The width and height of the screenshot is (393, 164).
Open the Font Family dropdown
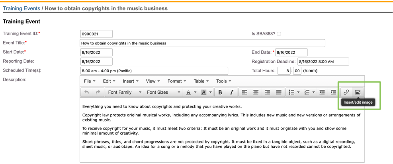click(x=124, y=92)
